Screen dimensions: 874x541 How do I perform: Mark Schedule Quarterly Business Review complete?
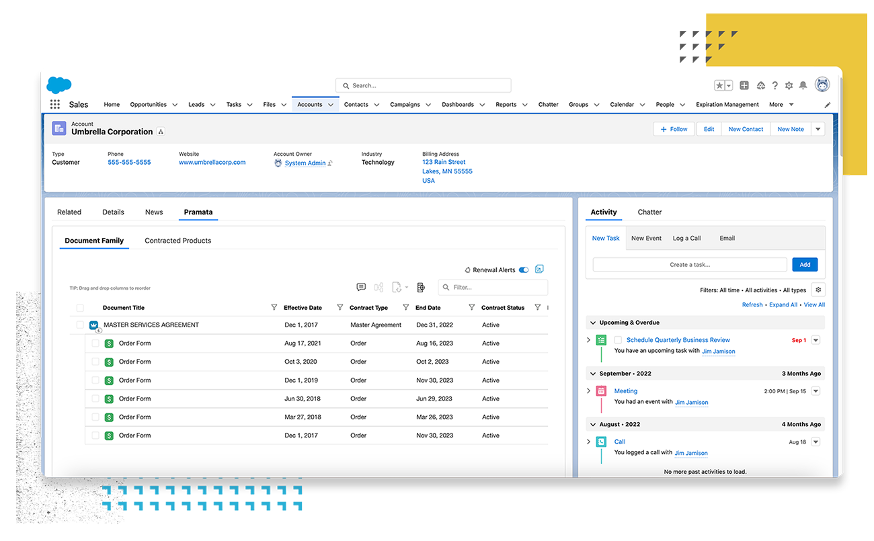pos(618,340)
